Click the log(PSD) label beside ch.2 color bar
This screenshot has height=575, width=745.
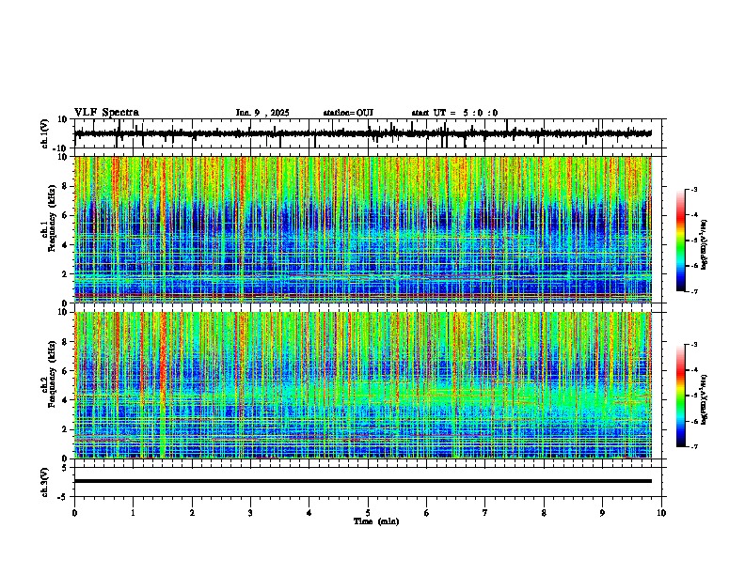coord(705,400)
